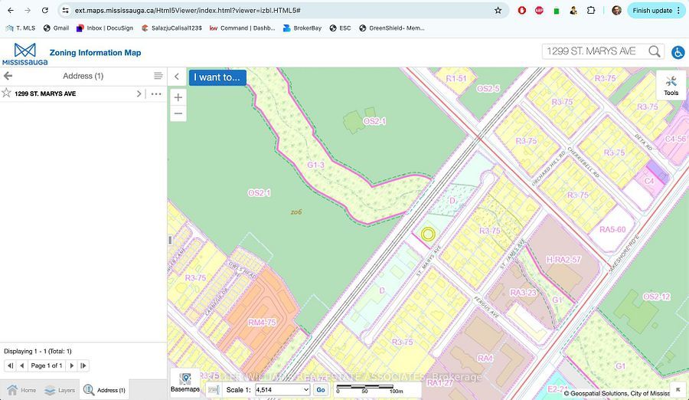Open the Basemaps selector

click(185, 382)
